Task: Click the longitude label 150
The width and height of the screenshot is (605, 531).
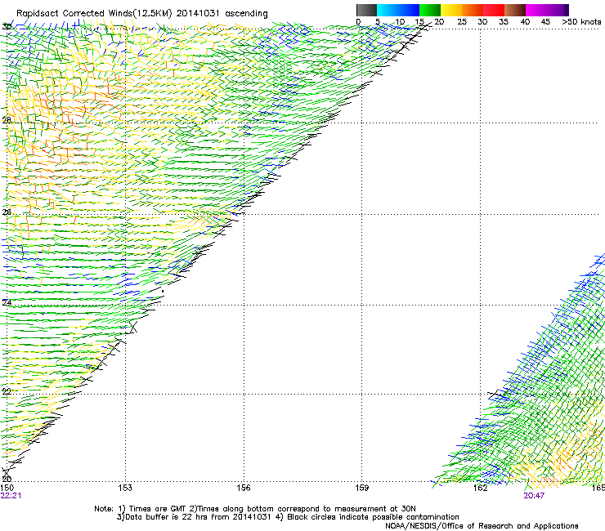Action: click(7, 488)
